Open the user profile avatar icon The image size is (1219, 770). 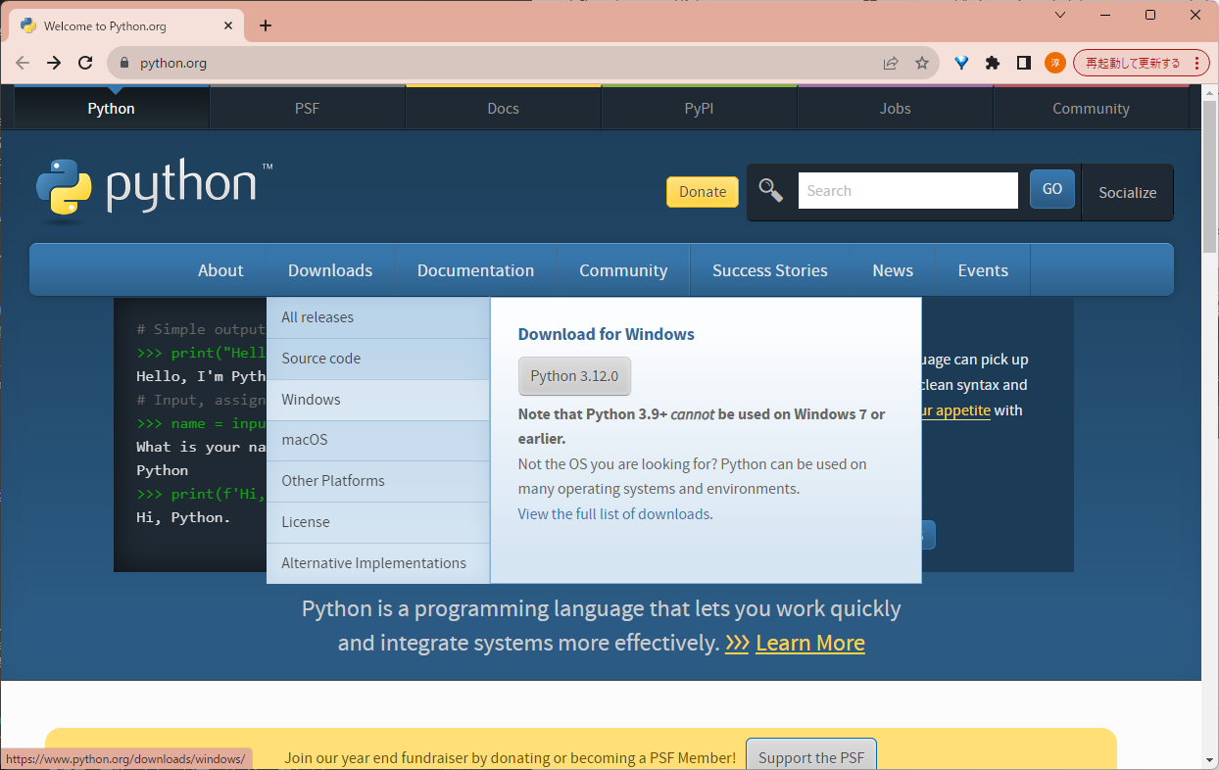[x=1055, y=63]
